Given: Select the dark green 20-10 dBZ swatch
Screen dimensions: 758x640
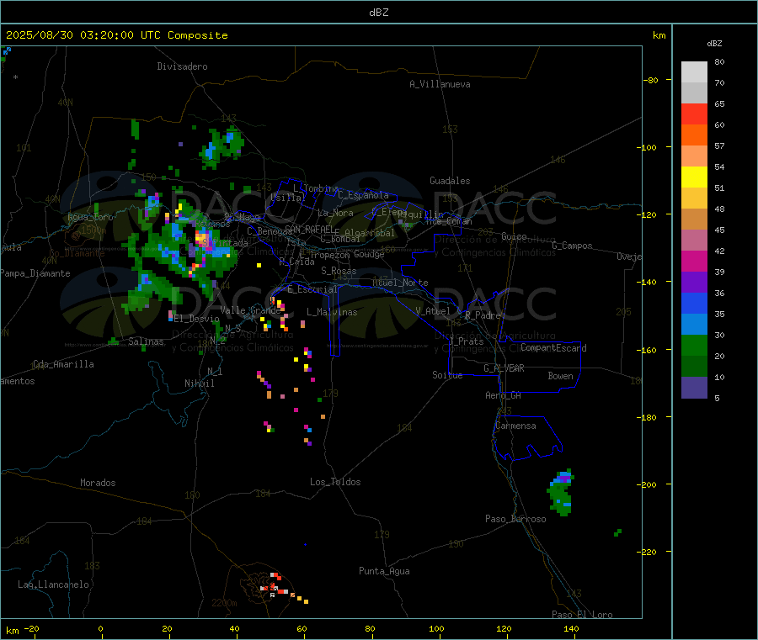Looking at the screenshot, I should point(694,367).
